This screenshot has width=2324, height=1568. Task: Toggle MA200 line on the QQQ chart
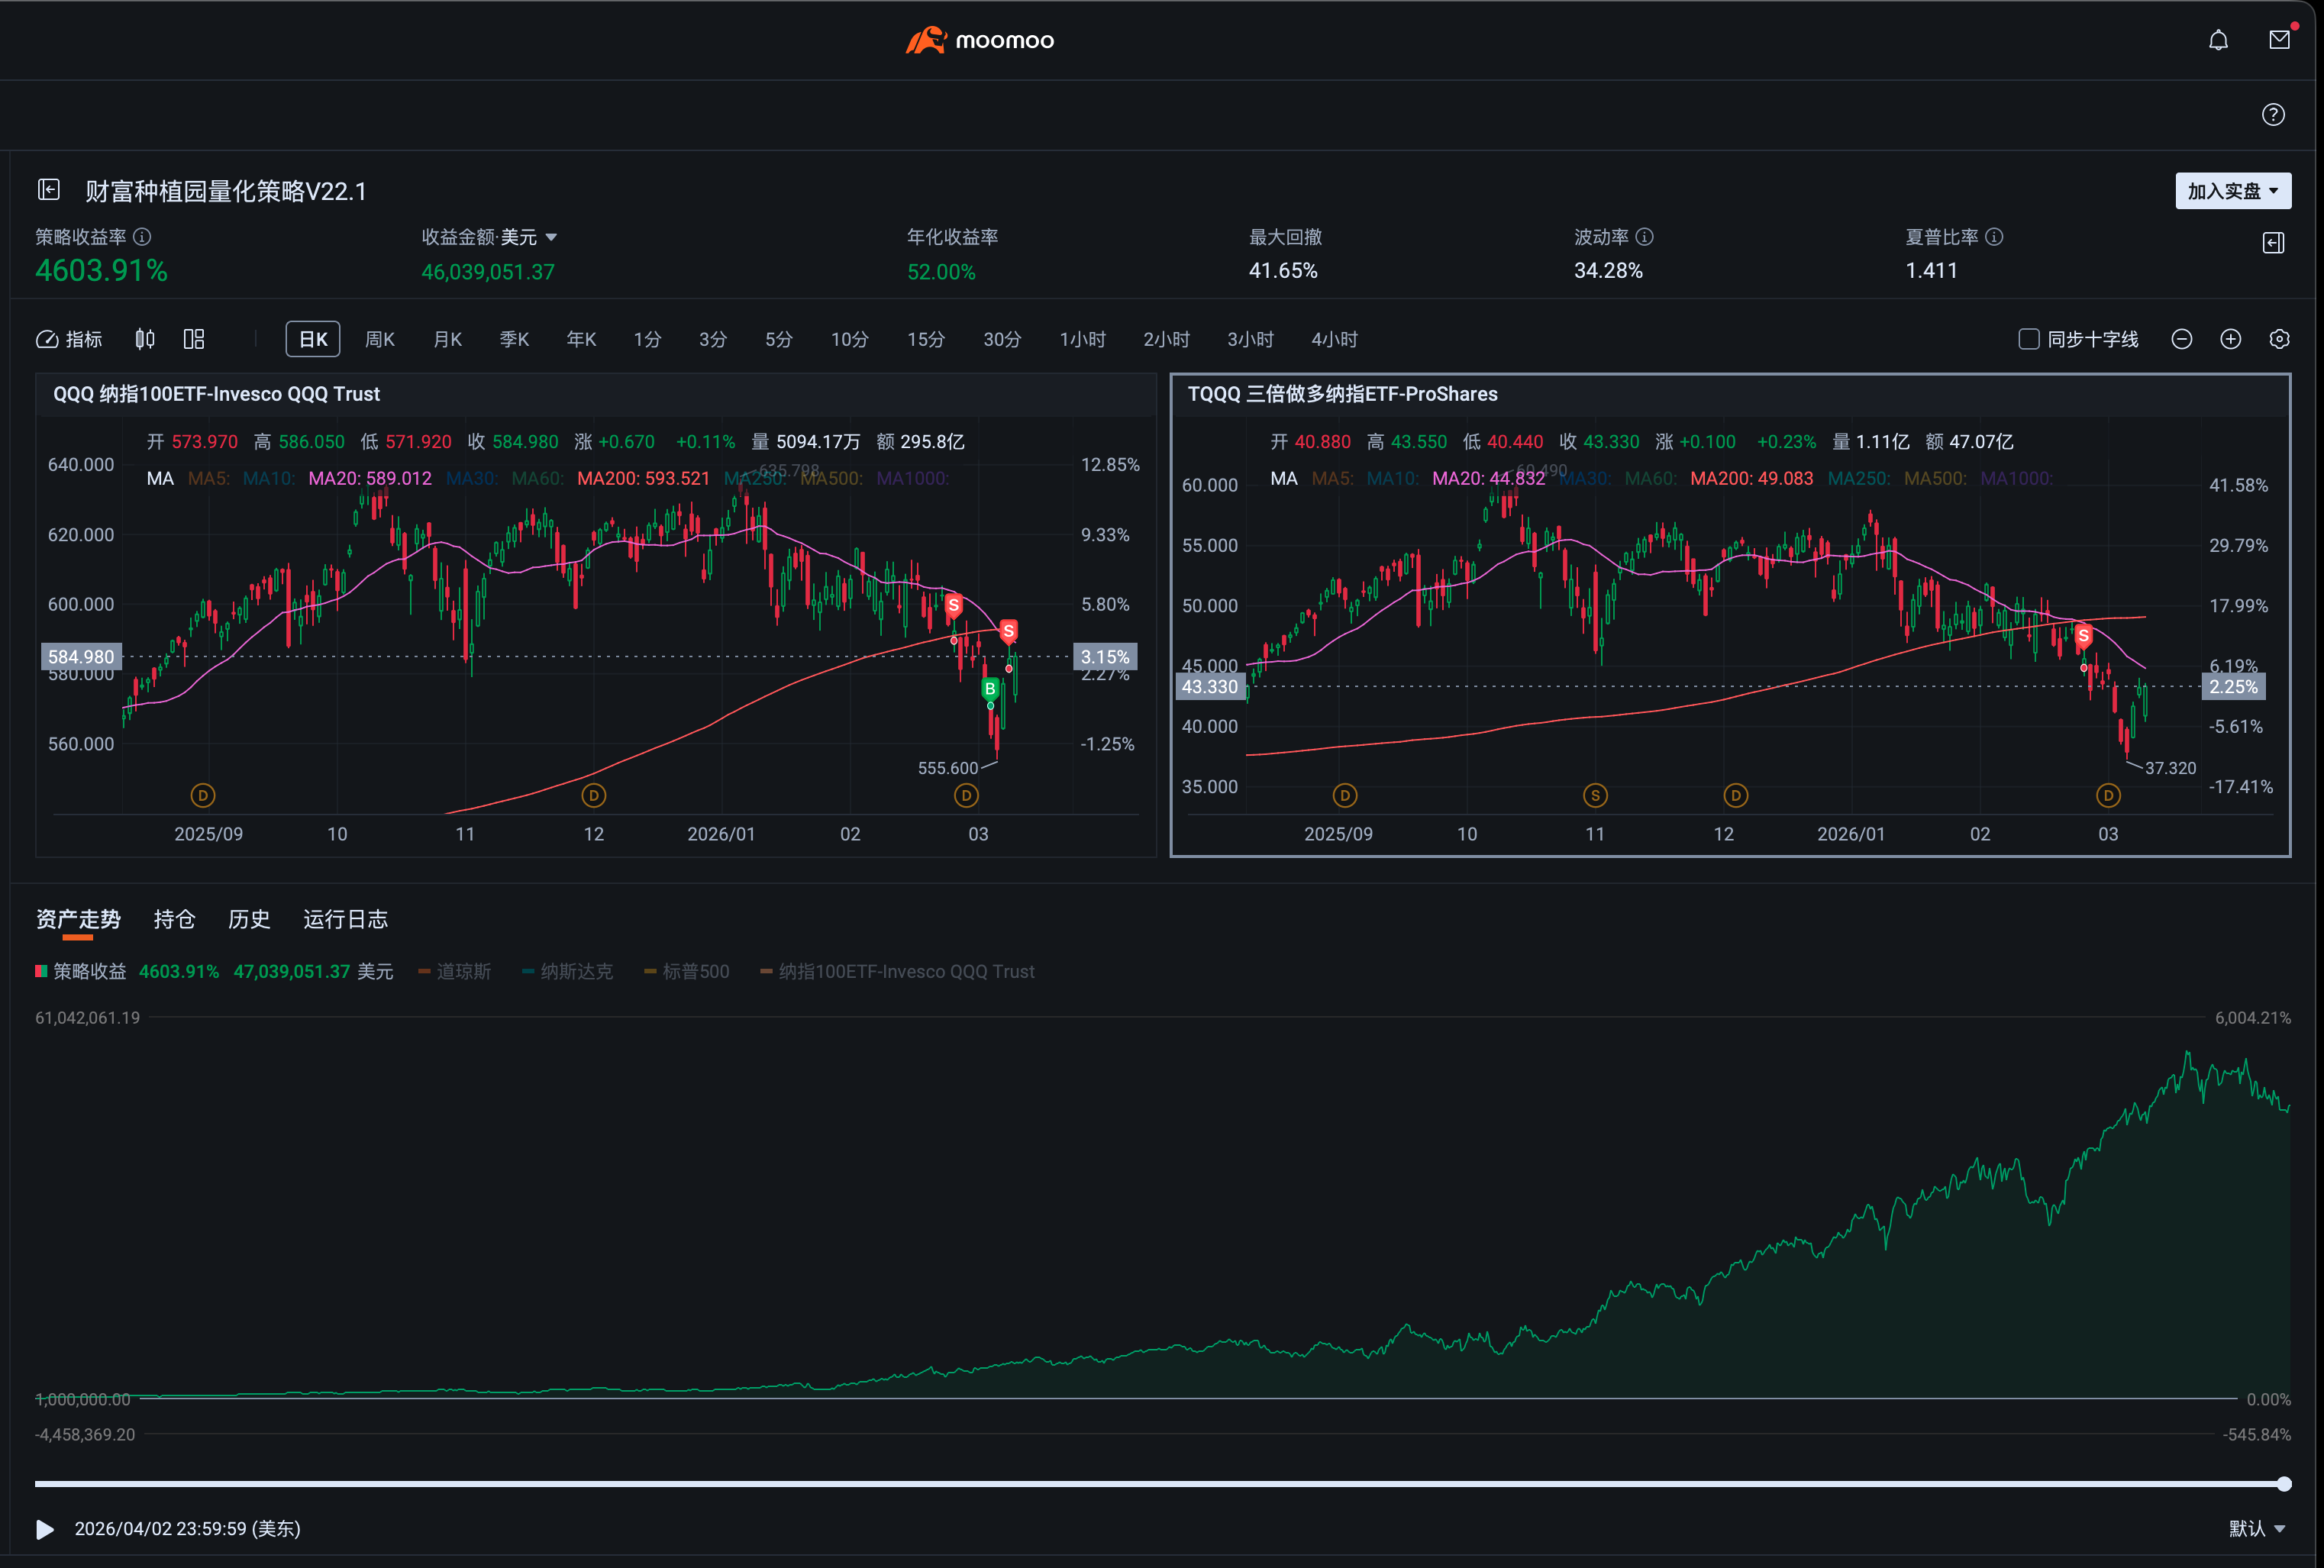(x=643, y=479)
